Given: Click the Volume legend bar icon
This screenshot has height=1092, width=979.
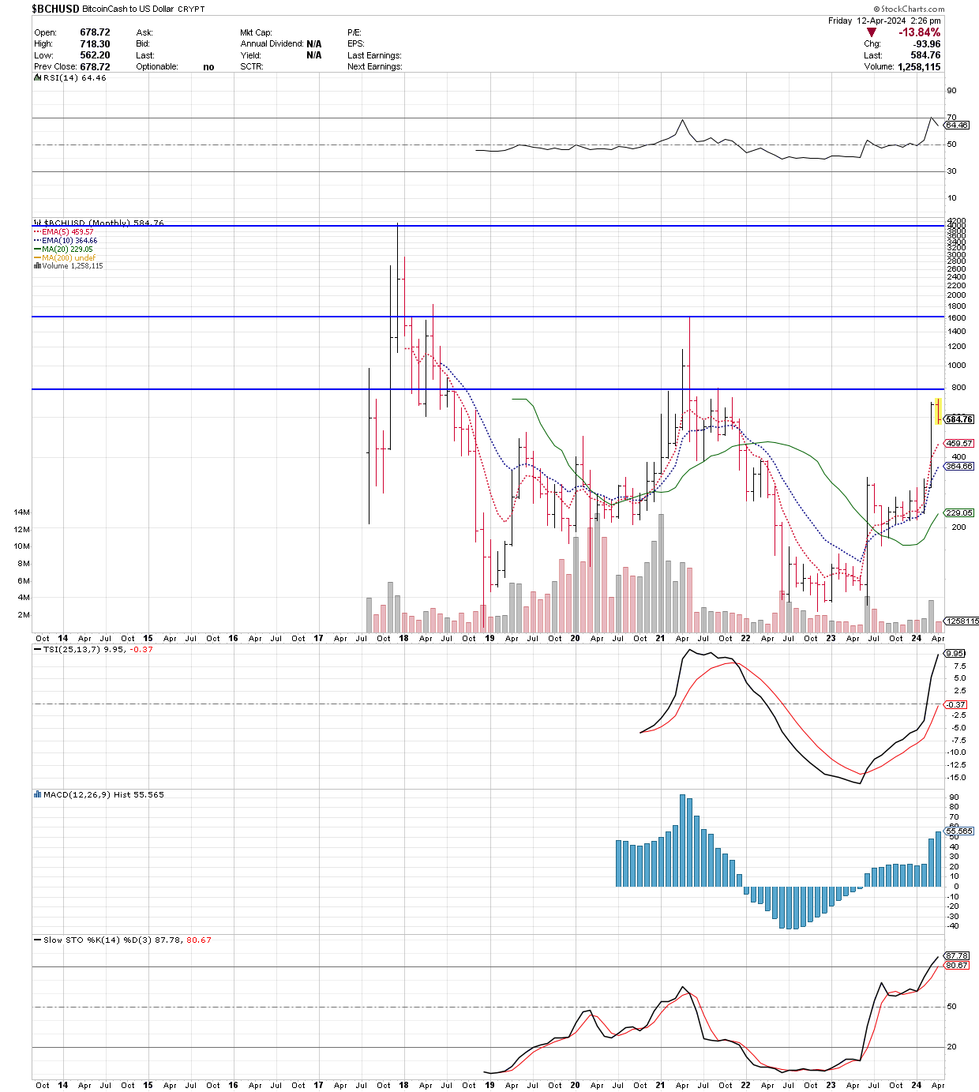Looking at the screenshot, I should coord(37,266).
